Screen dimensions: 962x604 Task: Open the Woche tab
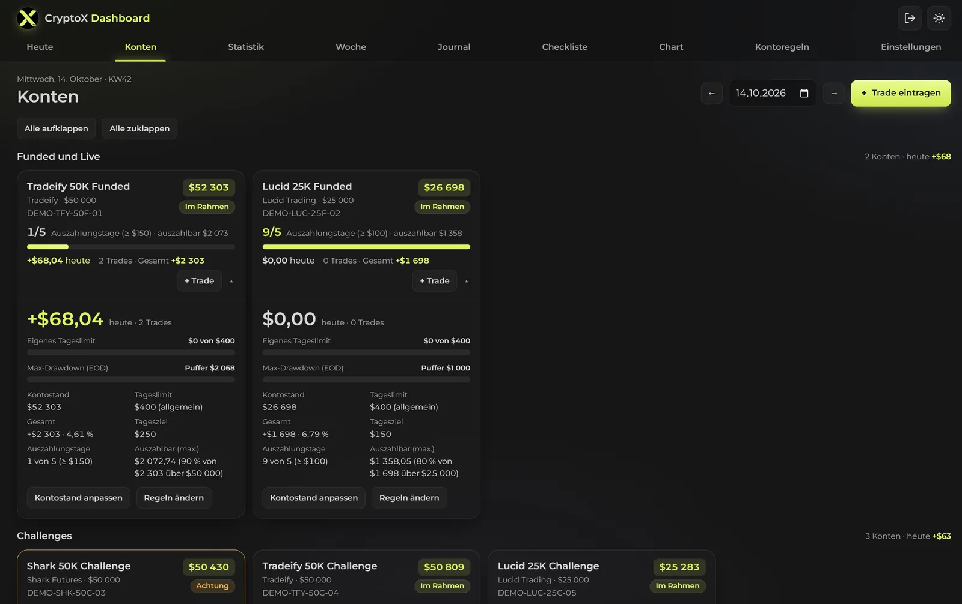351,47
